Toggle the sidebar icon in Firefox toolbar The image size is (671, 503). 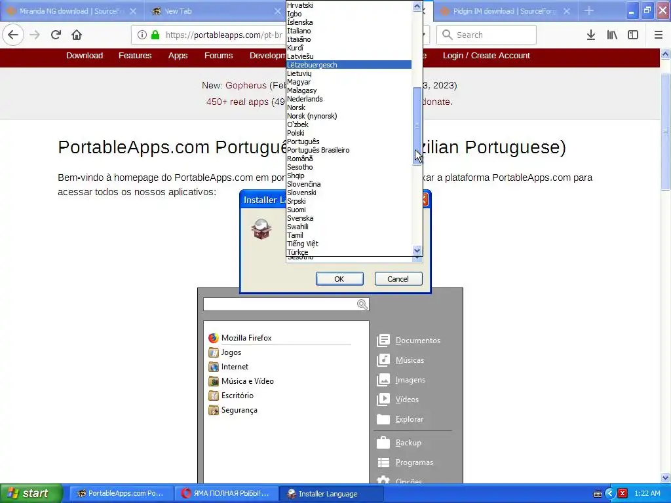tap(633, 35)
